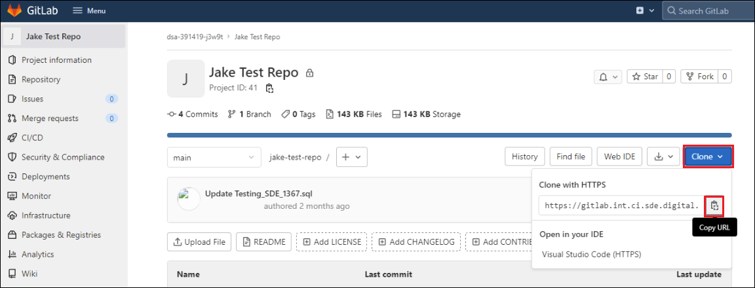755x288 pixels.
Task: Click the commit author avatar
Action: (x=189, y=199)
